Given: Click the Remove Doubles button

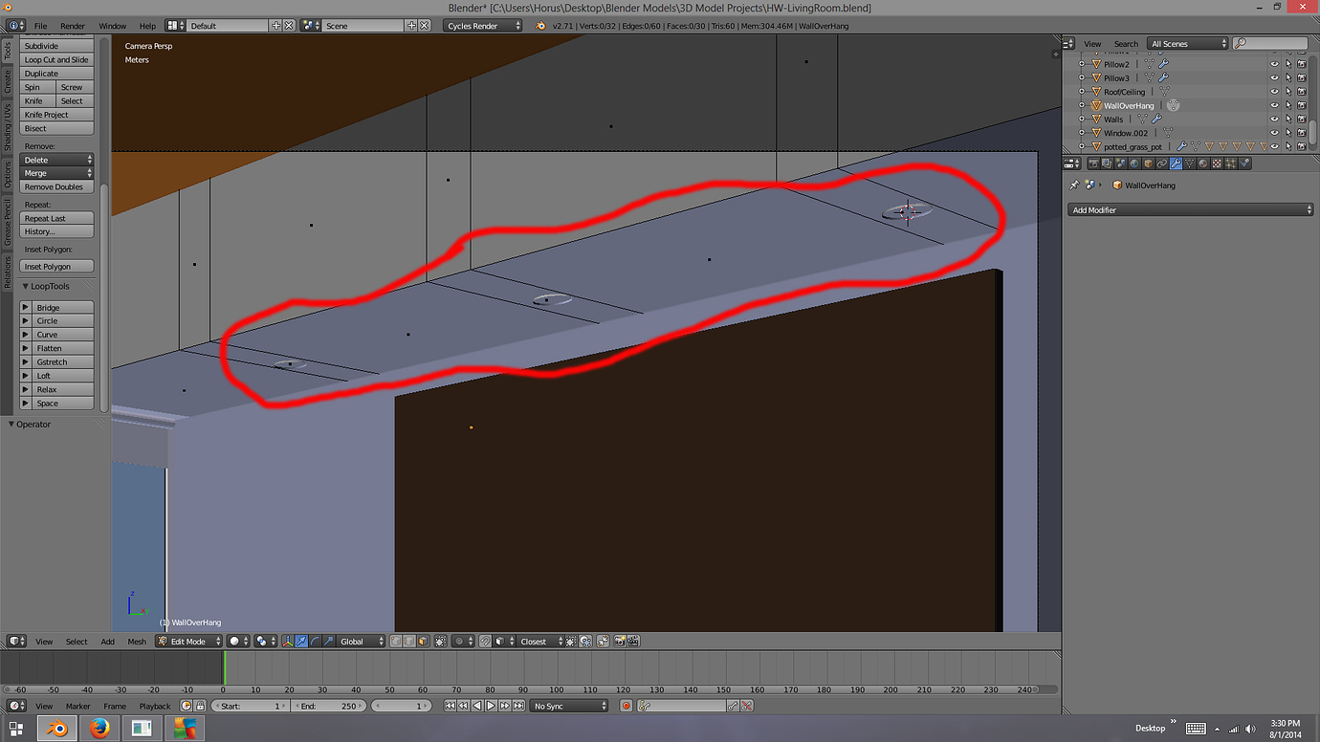Looking at the screenshot, I should 57,187.
